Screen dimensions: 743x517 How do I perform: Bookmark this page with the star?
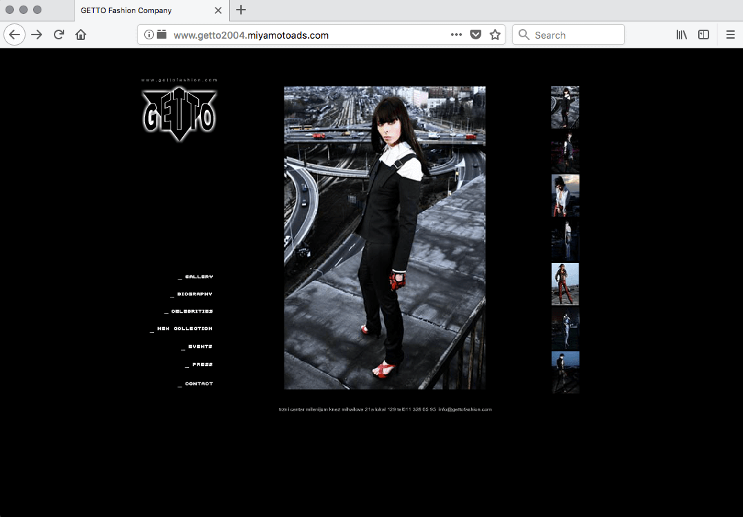(495, 35)
